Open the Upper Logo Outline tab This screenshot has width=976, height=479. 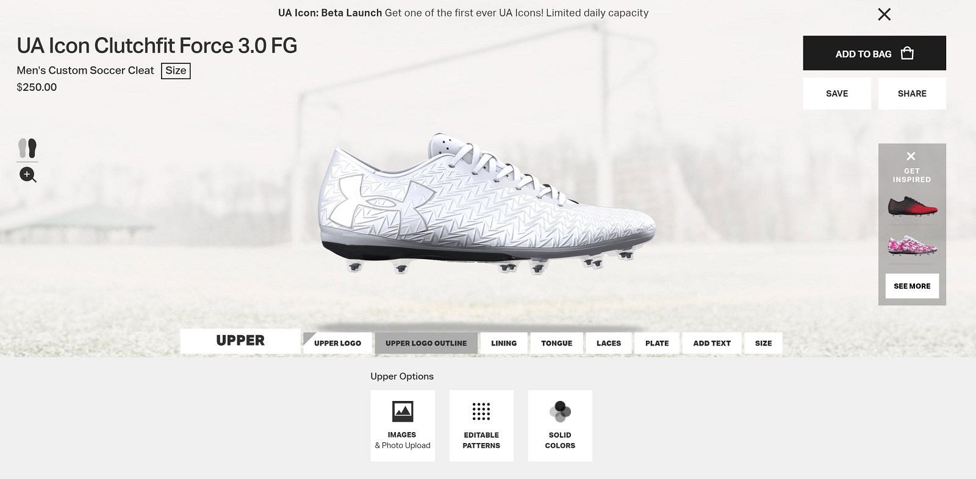click(426, 343)
